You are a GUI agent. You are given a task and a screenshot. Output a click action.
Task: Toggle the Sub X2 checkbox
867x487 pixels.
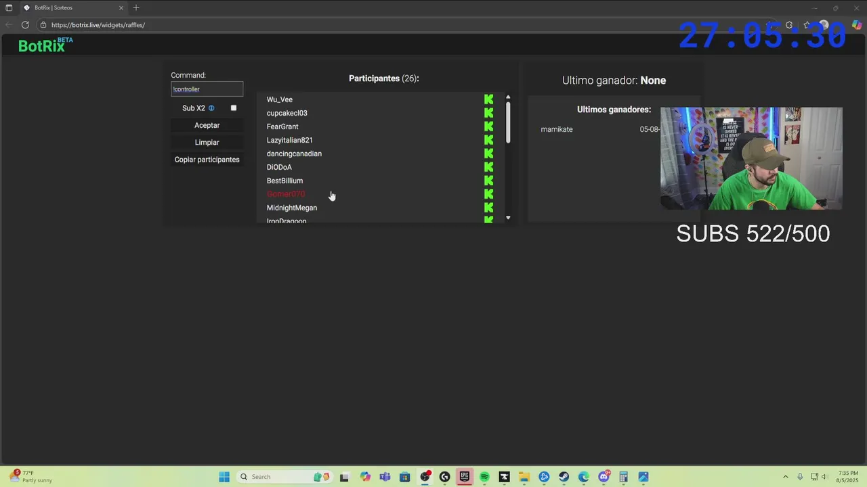(x=234, y=108)
